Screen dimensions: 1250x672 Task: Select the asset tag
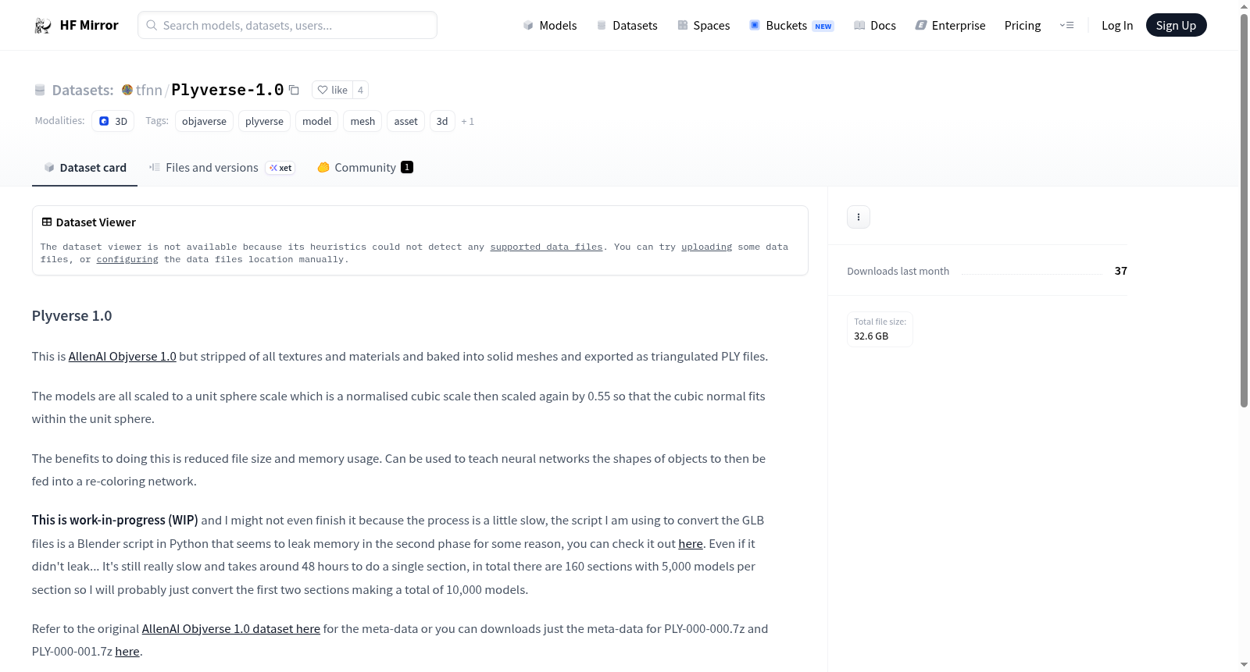coord(405,121)
